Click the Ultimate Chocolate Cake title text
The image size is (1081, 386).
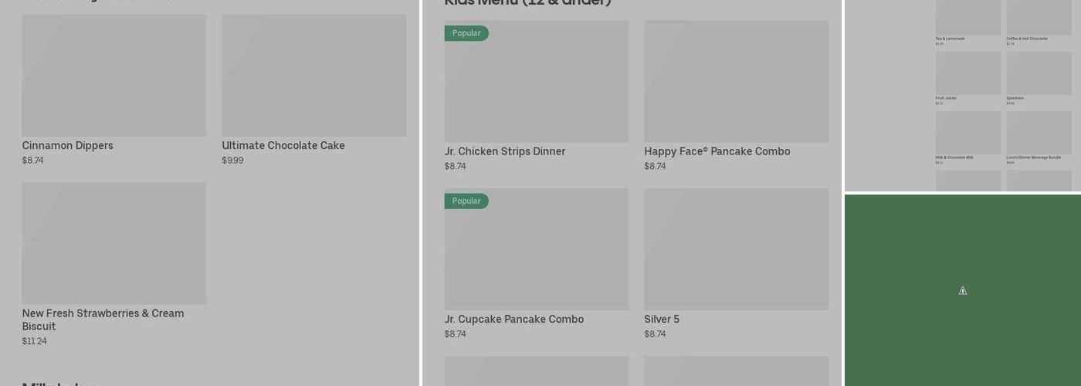tap(283, 145)
